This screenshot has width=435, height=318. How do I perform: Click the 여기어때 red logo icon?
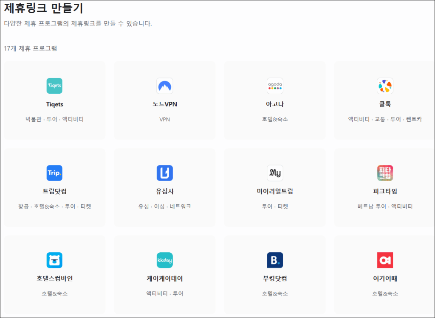tap(385, 260)
